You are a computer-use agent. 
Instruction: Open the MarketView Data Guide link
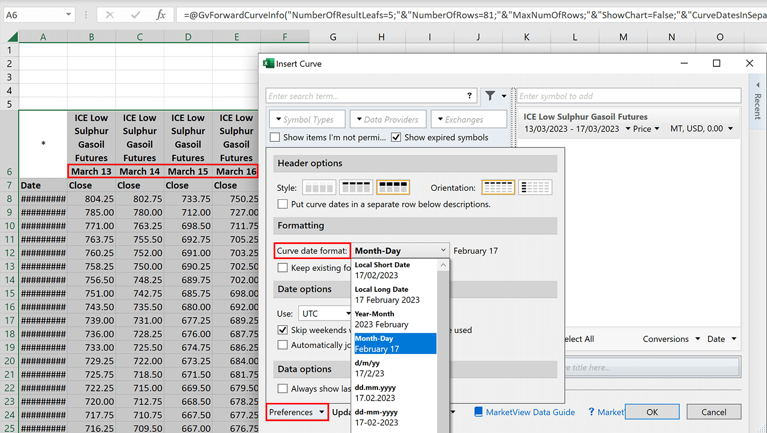click(530, 412)
